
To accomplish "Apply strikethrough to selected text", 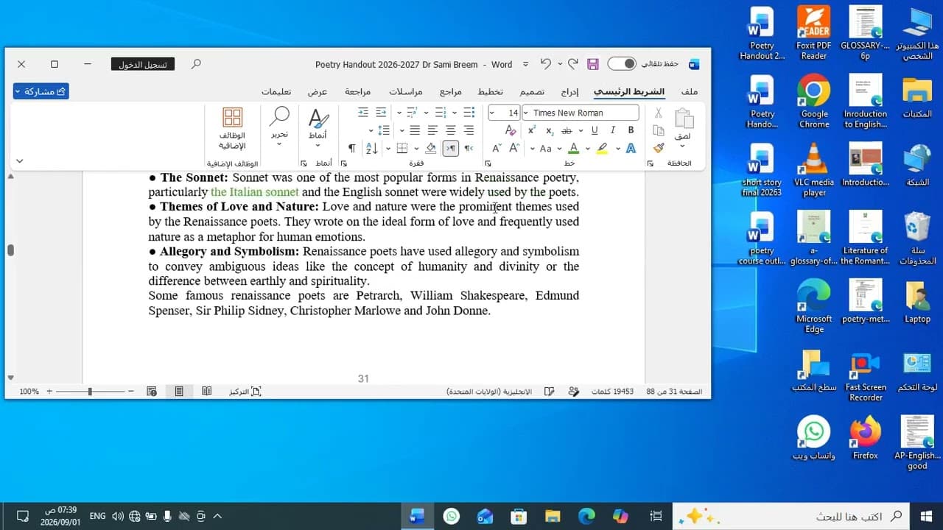I will tap(567, 130).
